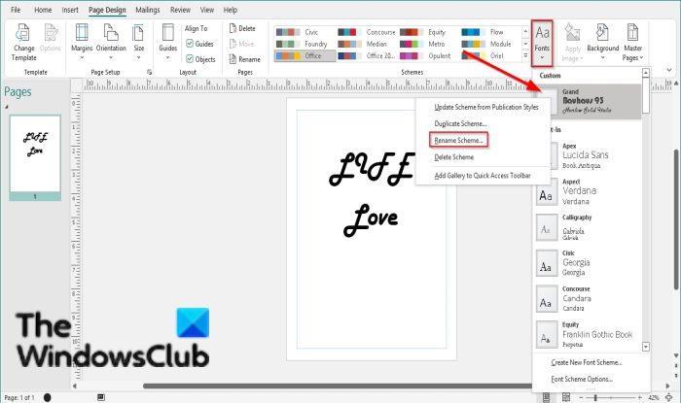
Task: Choose Update Scheme from Publication Styles
Action: pos(483,107)
